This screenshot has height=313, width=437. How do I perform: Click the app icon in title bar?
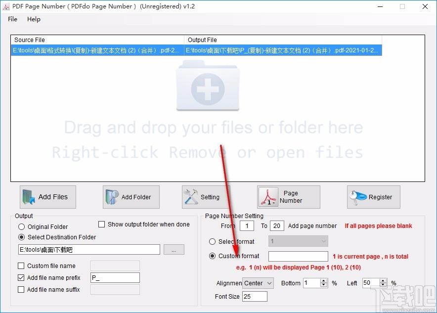click(x=6, y=6)
